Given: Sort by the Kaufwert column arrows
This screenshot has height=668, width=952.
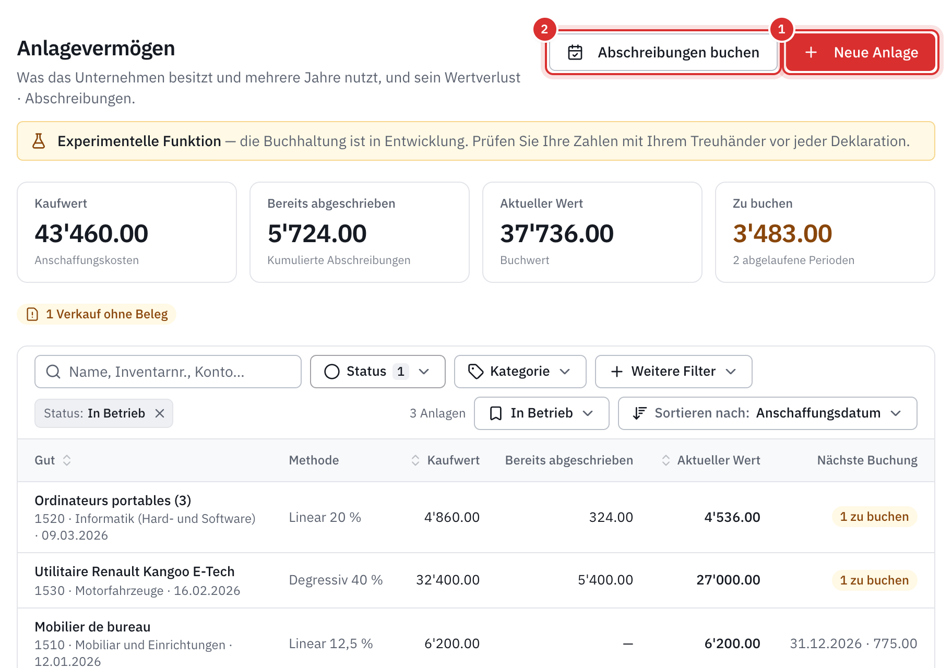Looking at the screenshot, I should [x=415, y=460].
